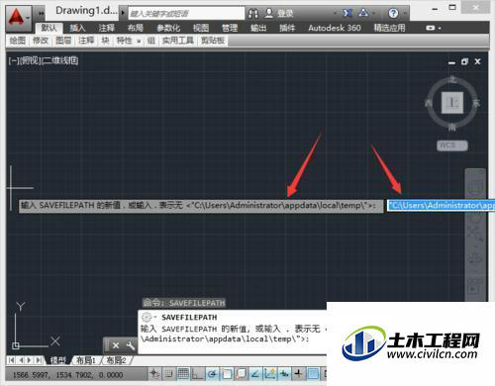The width and height of the screenshot is (495, 386).
Task: Toggle Transparency display in status bar
Action: (x=313, y=374)
